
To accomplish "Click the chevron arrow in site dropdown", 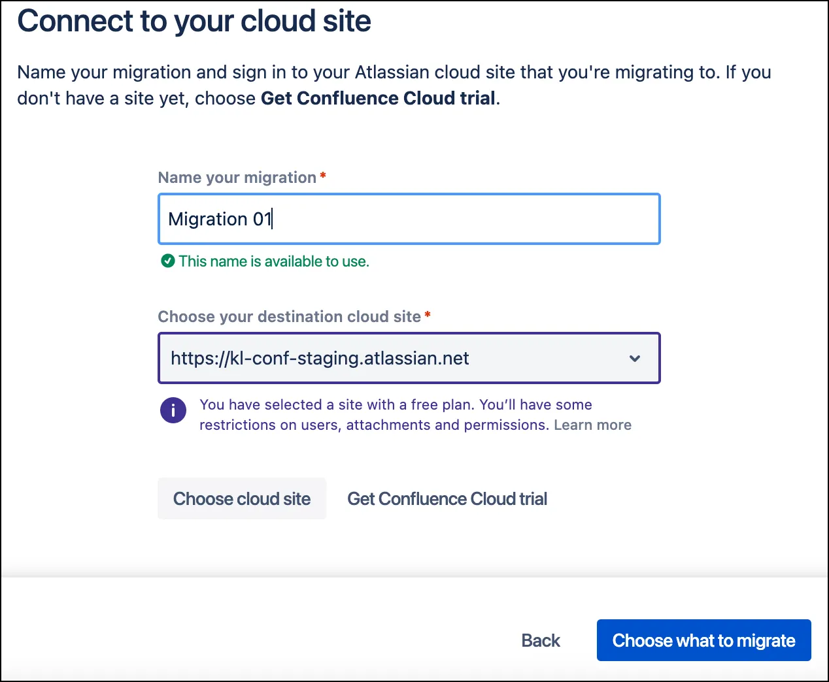I will tap(634, 359).
